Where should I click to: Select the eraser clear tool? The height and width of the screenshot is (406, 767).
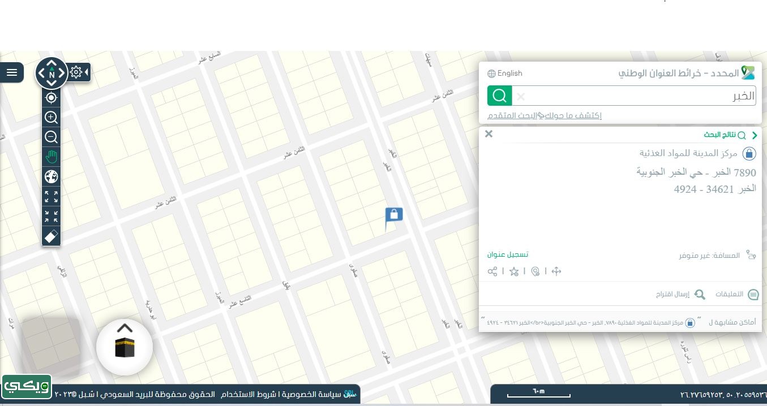(51, 236)
